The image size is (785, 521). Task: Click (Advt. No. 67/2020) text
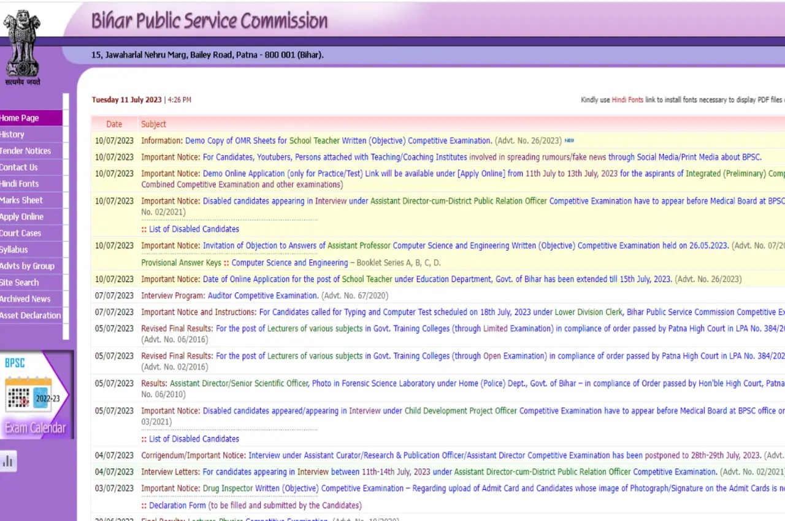point(355,296)
